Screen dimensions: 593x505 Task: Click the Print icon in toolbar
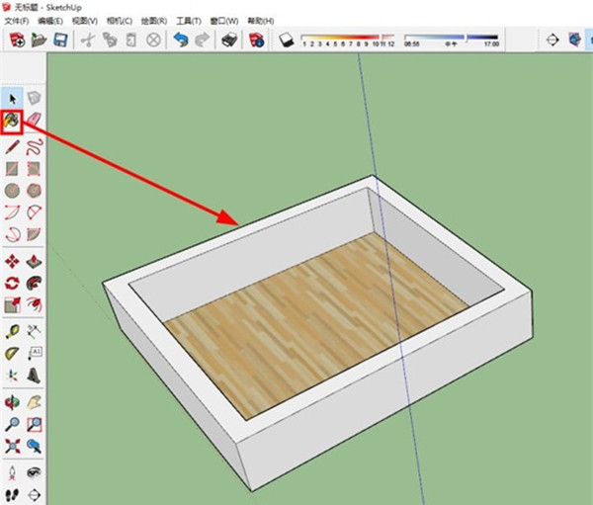[x=228, y=40]
